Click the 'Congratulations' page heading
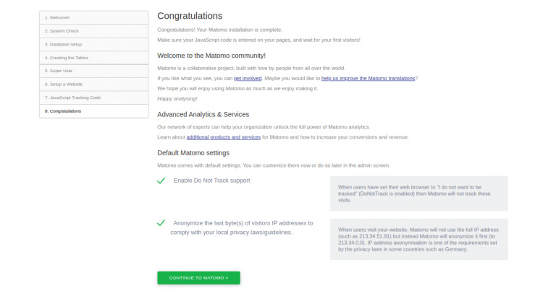The height and width of the screenshot is (307, 543). coord(190,16)
